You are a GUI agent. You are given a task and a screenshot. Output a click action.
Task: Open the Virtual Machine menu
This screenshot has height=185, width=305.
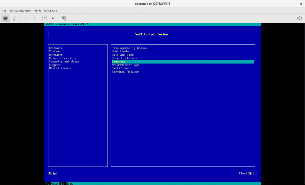[20, 11]
